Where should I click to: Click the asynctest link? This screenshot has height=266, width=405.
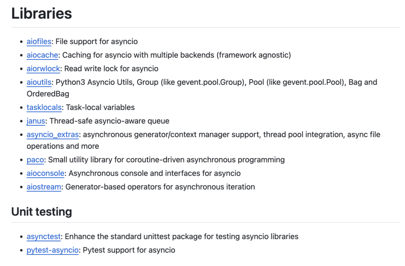point(44,237)
